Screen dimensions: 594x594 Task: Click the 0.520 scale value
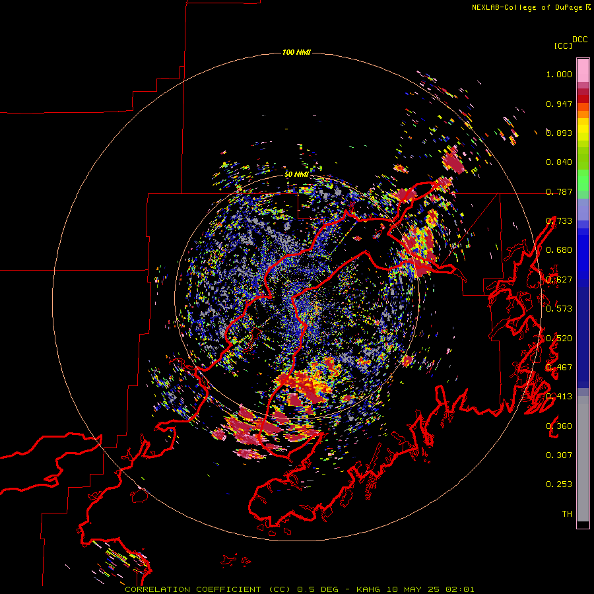[x=559, y=339]
